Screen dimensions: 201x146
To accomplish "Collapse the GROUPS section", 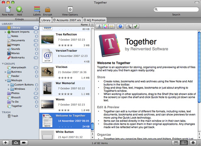I will pos(3,64).
